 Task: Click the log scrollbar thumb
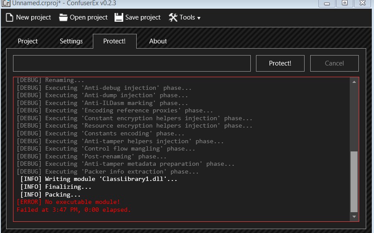[354, 181]
